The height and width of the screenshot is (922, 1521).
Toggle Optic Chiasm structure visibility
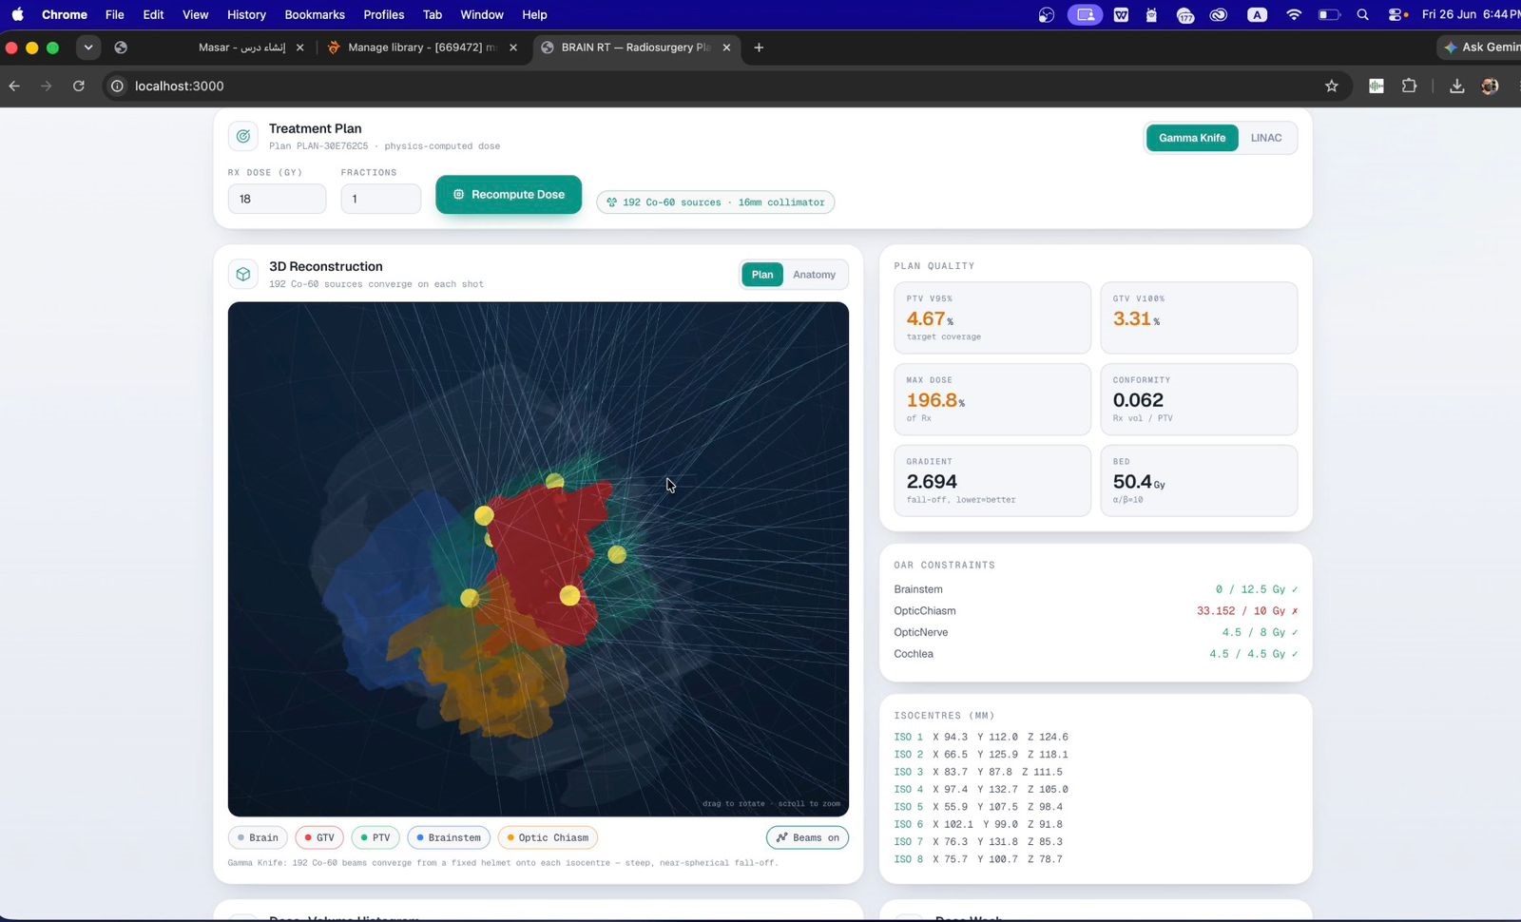point(548,837)
